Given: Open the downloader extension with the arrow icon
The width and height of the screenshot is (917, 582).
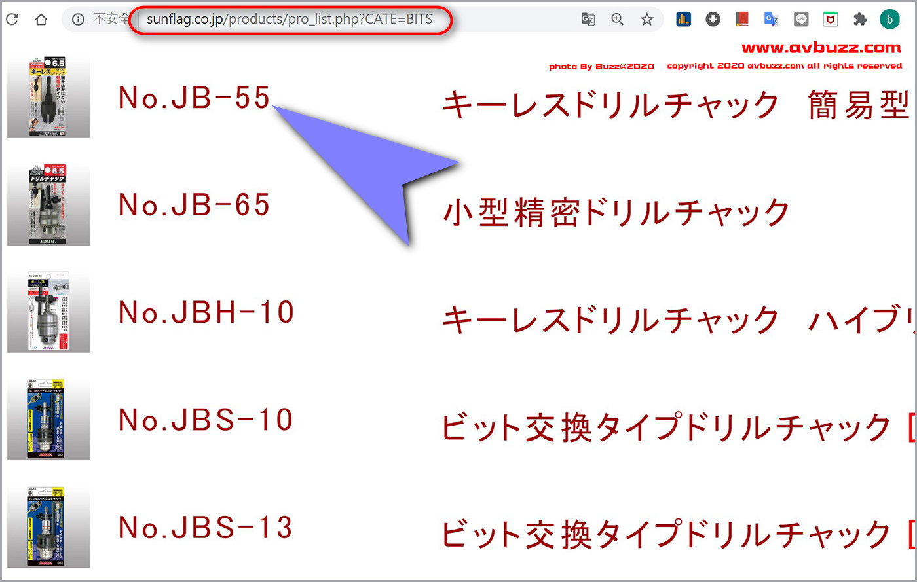Looking at the screenshot, I should tap(713, 20).
